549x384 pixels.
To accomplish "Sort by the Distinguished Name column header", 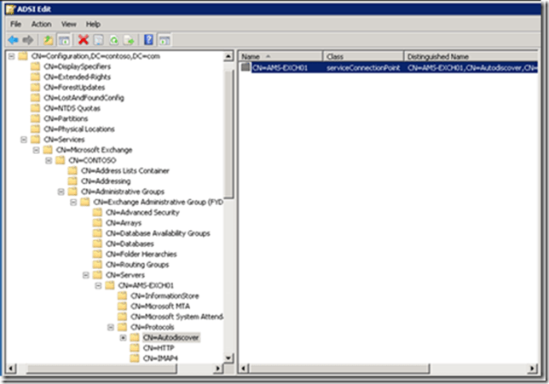I will point(460,56).
